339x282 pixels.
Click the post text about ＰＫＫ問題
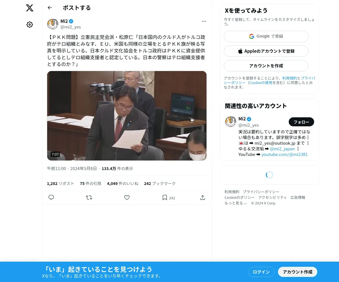point(126,51)
